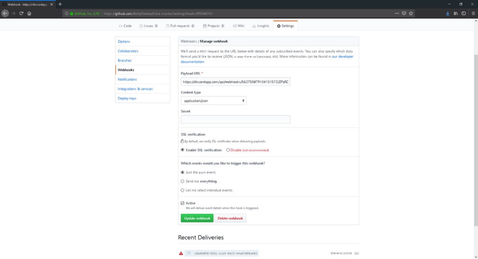Open the page actions menu in address bar
Viewport: 478px width, 259px height.
click(397, 13)
